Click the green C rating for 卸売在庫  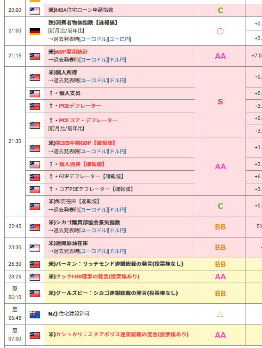point(220,206)
